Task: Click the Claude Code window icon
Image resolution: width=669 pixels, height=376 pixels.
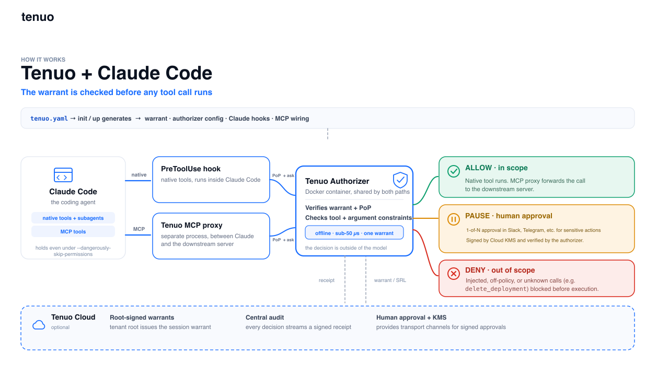Action: coord(63,175)
